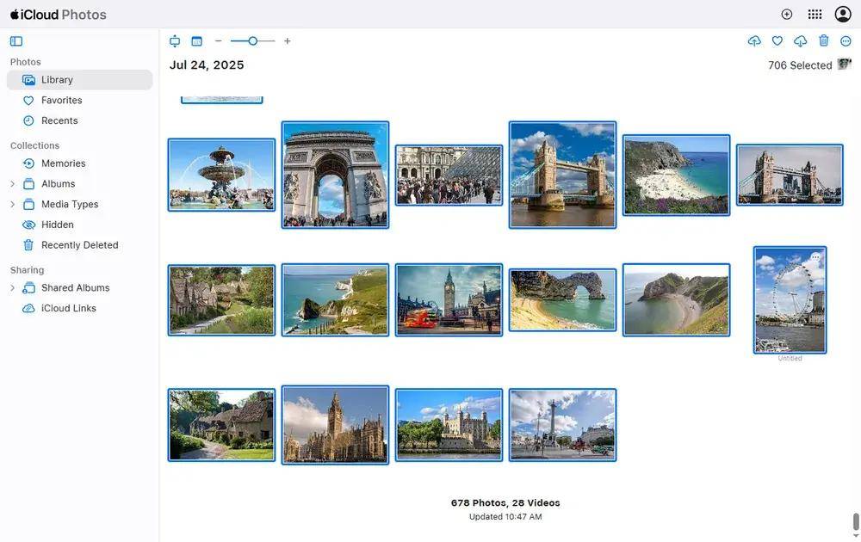Open iCloud Links in sidebar
Image resolution: width=861 pixels, height=542 pixels.
click(x=68, y=309)
